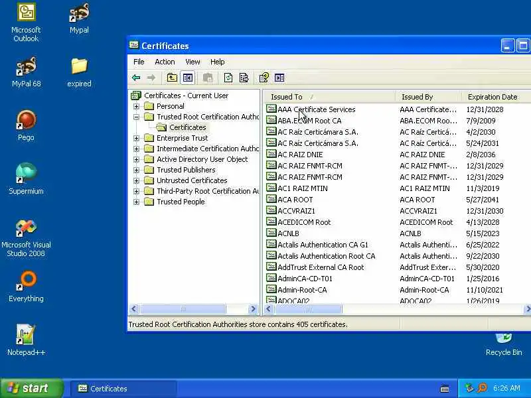The height and width of the screenshot is (398, 531).
Task: Click the Windows start button
Action: (x=31, y=388)
